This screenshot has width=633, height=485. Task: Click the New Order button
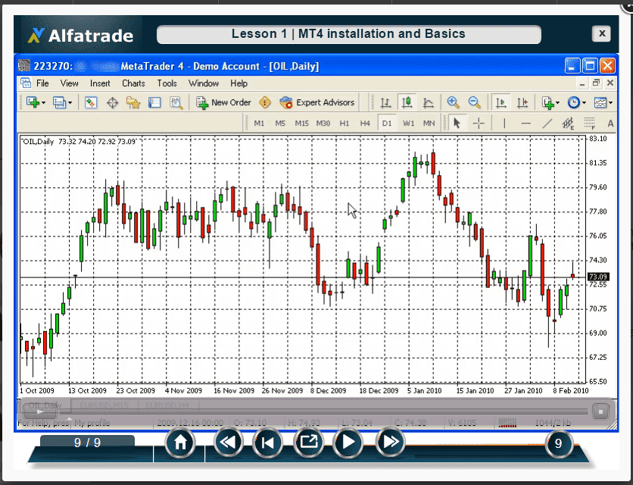pyautogui.click(x=224, y=102)
